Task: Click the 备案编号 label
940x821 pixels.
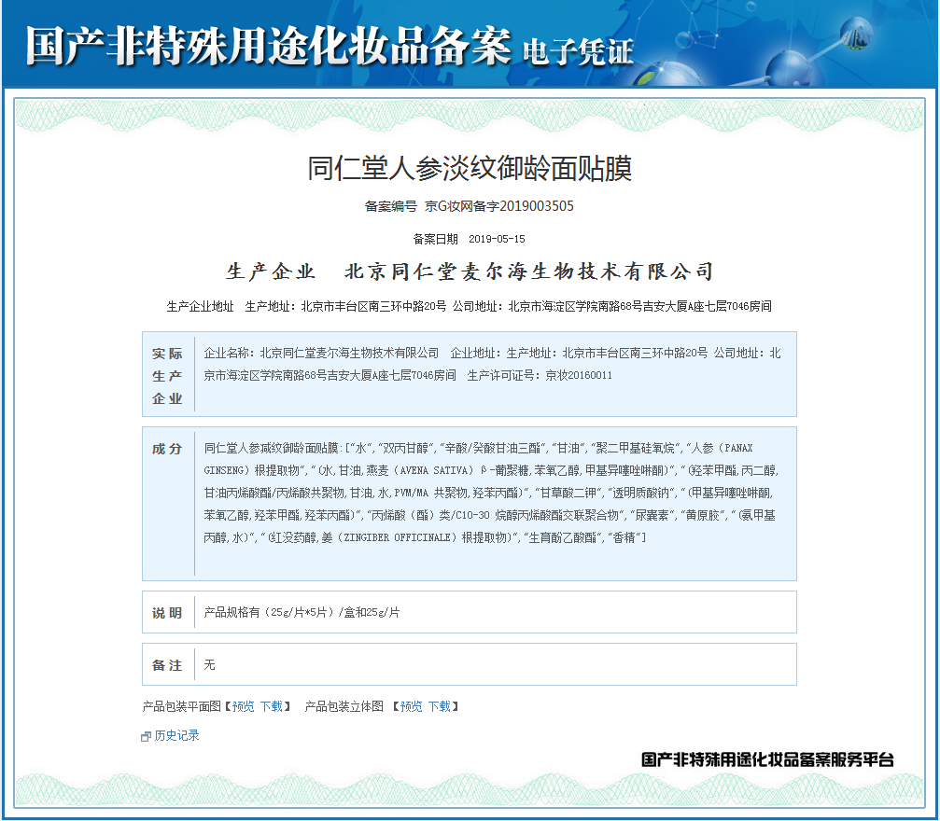Action: pyautogui.click(x=391, y=206)
